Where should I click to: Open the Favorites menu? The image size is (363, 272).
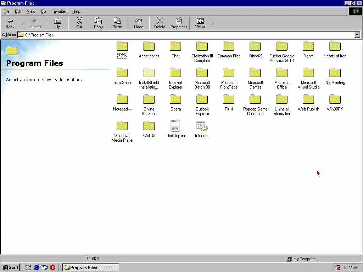(59, 11)
